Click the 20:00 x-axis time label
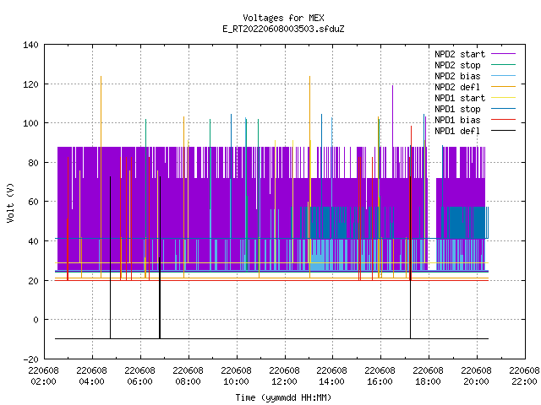The height and width of the screenshot is (405, 541). [x=476, y=381]
